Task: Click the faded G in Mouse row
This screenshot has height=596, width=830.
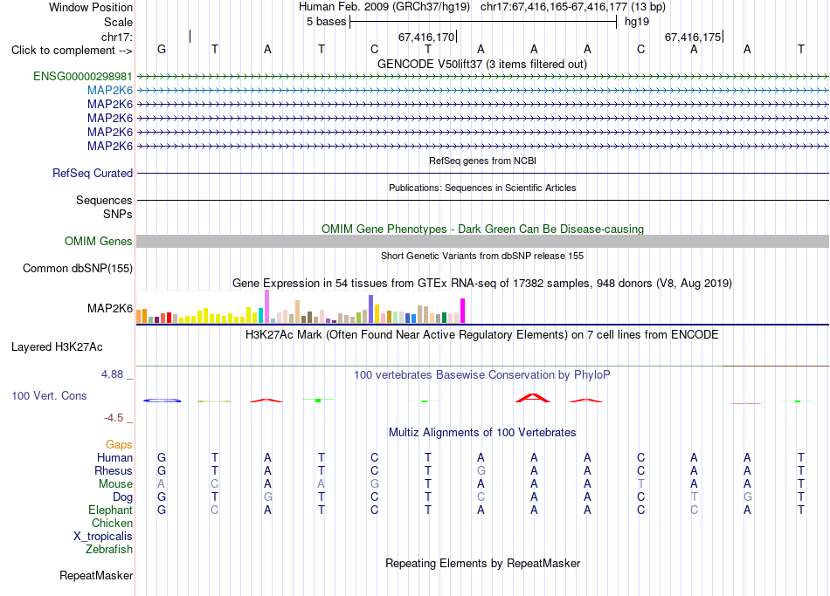Action: pyautogui.click(x=374, y=484)
